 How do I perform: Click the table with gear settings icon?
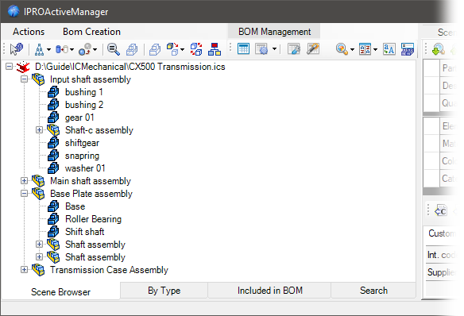point(261,48)
